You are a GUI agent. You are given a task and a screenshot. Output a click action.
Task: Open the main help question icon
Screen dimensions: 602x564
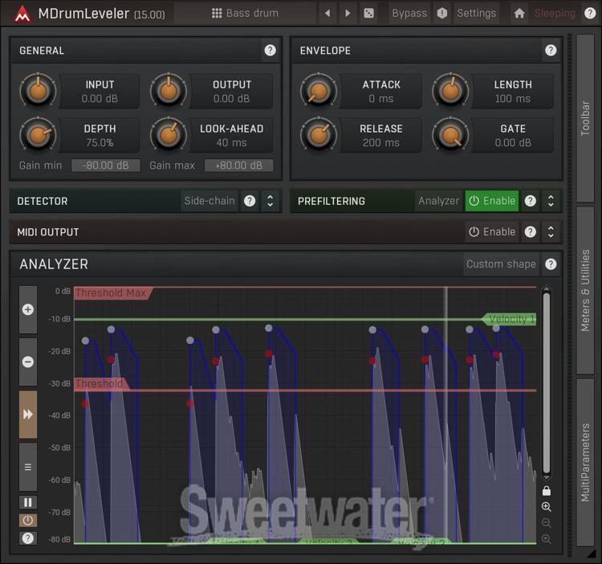590,13
